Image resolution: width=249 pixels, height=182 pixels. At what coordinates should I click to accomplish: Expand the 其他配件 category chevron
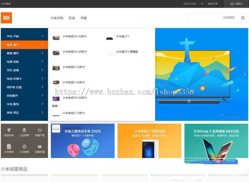pos(42,95)
